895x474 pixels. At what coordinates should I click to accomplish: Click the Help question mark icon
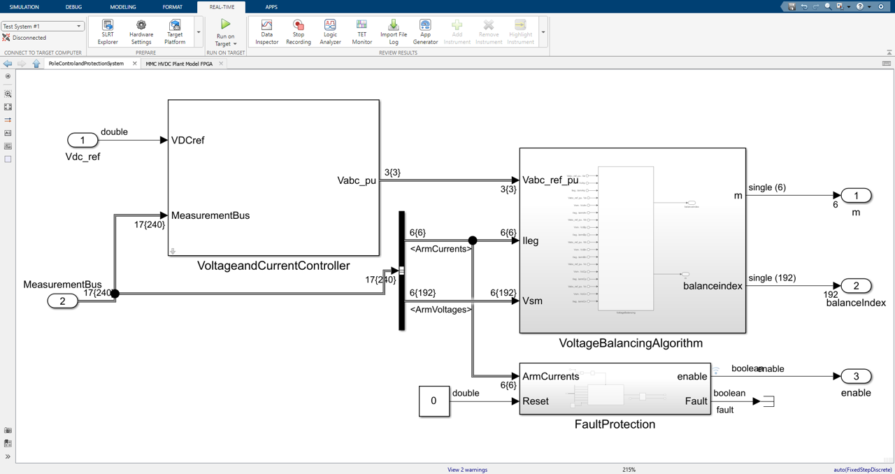tap(860, 6)
